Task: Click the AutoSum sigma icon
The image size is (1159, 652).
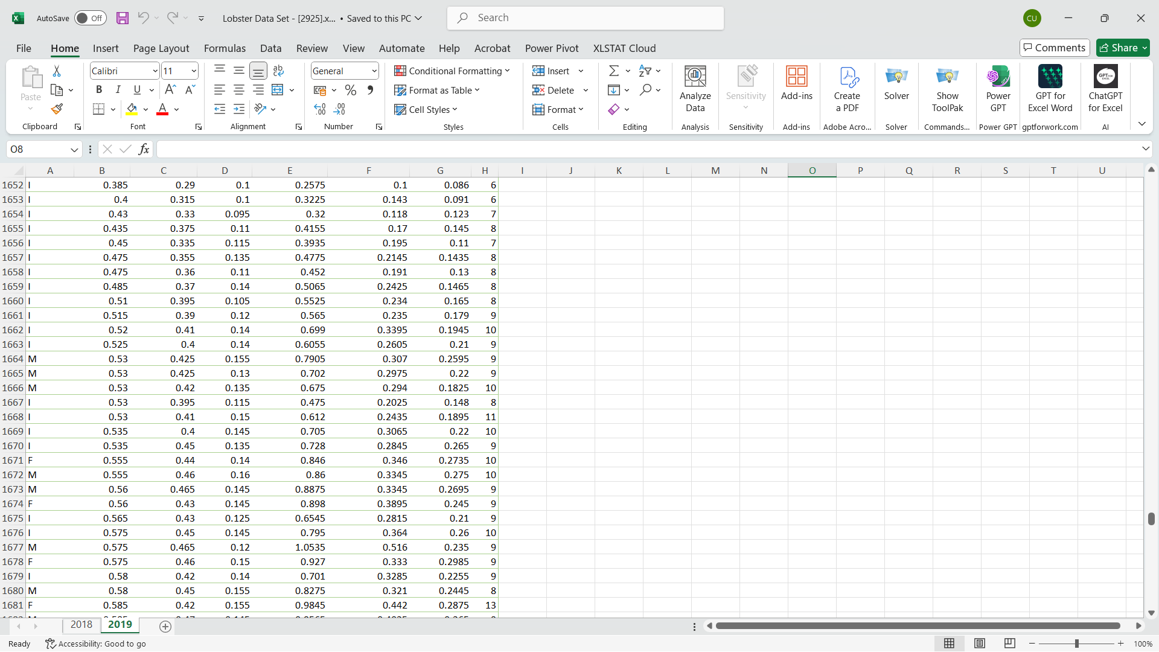Action: [613, 71]
